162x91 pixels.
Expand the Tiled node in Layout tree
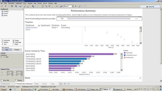(x=1, y=57)
